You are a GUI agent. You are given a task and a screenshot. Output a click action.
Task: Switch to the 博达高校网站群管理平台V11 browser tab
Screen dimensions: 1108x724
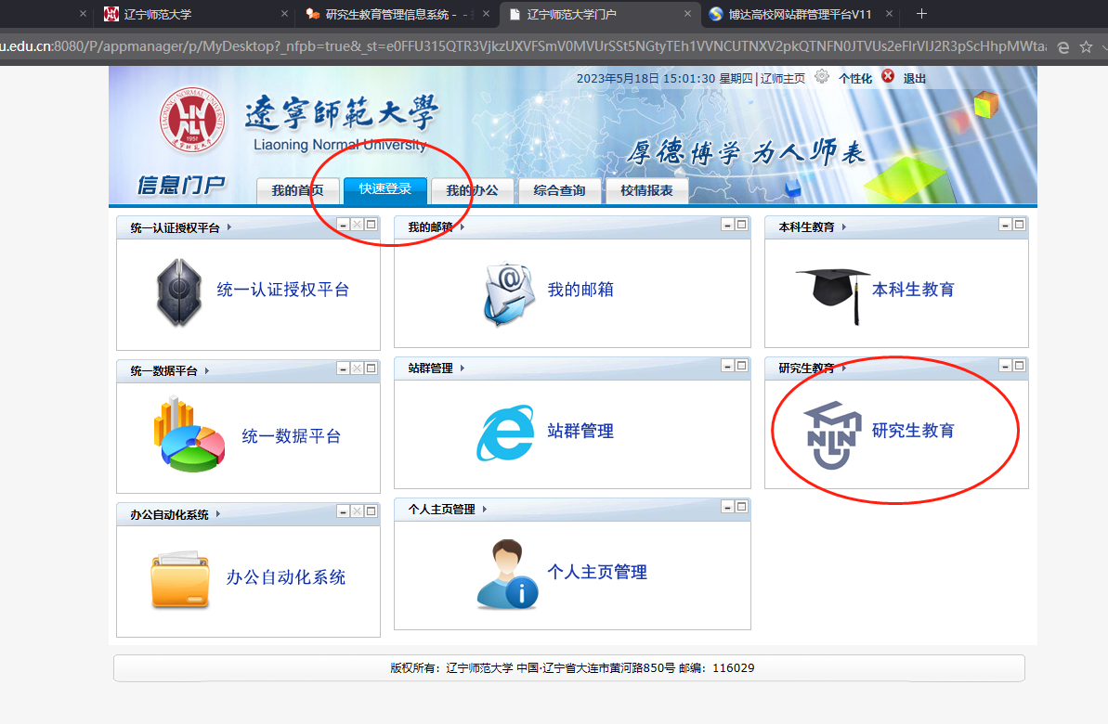tap(800, 14)
